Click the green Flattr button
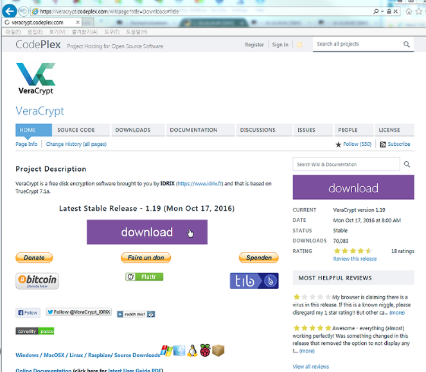 click(145, 277)
